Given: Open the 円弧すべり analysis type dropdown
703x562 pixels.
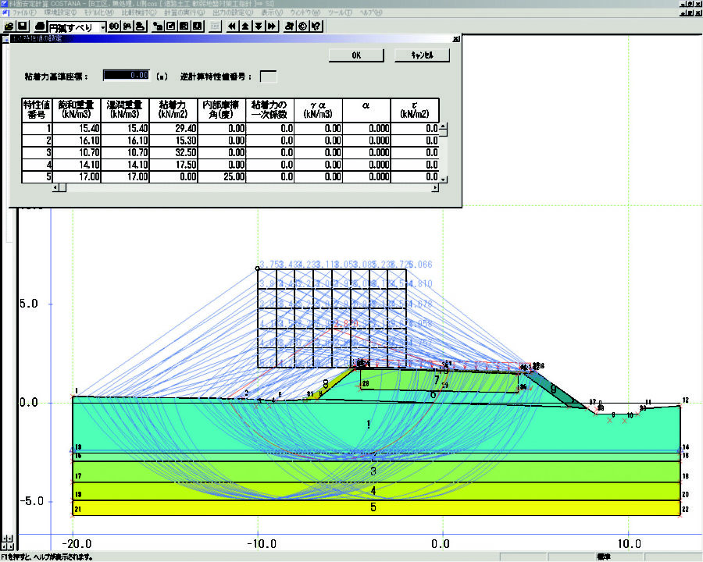Looking at the screenshot, I should click(102, 27).
